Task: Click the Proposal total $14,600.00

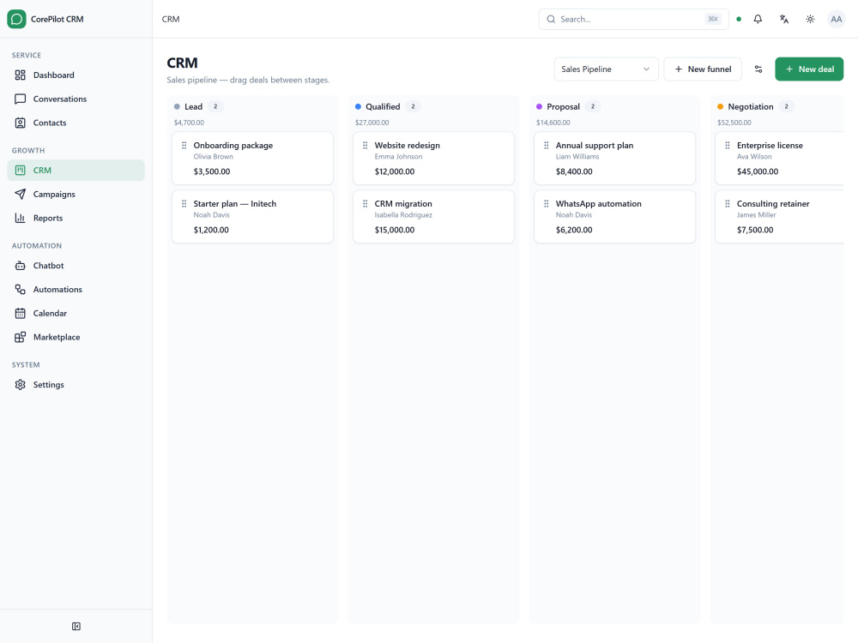Action: point(553,123)
